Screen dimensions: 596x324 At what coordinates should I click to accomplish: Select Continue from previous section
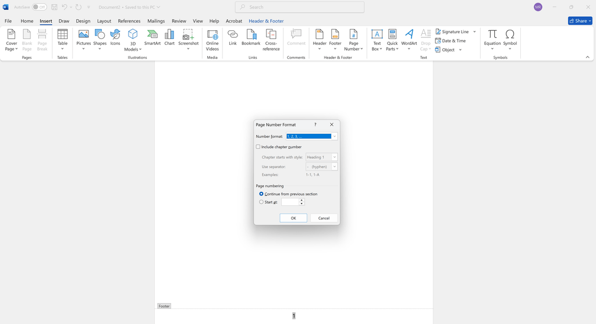pos(261,194)
